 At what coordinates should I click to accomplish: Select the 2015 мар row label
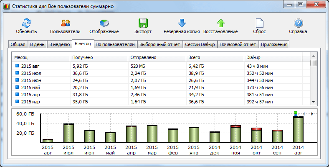tap(30, 102)
